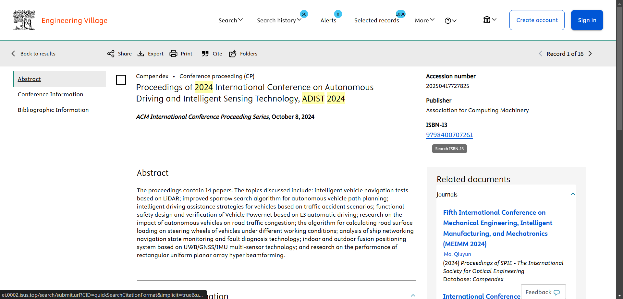Screen dimensions: 623x299
Task: Click ACM International Conference Proceeding Series text
Action: (x=203, y=117)
